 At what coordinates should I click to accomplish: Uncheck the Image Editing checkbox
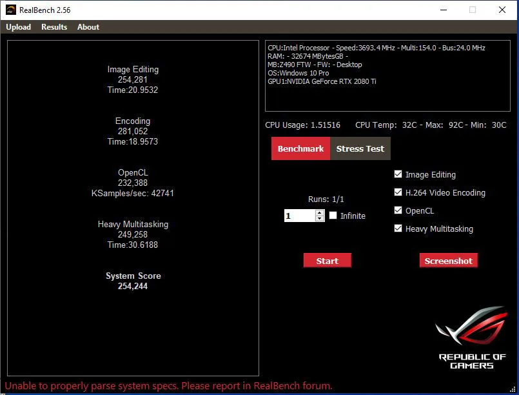pyautogui.click(x=398, y=174)
